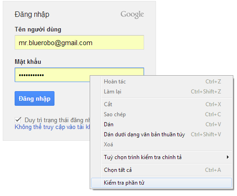Select 'Dán dưới dạng văn bản thuần túy'

tap(162, 134)
